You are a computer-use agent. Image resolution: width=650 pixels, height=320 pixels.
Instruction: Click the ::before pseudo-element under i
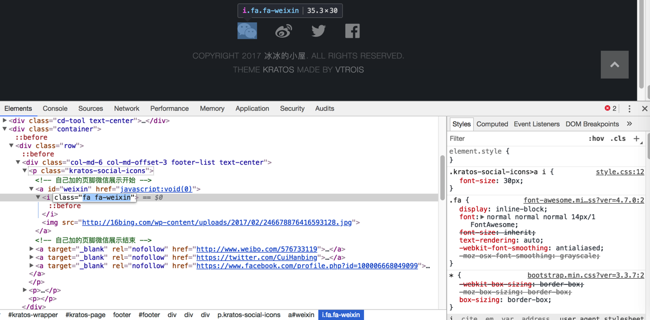tap(65, 206)
